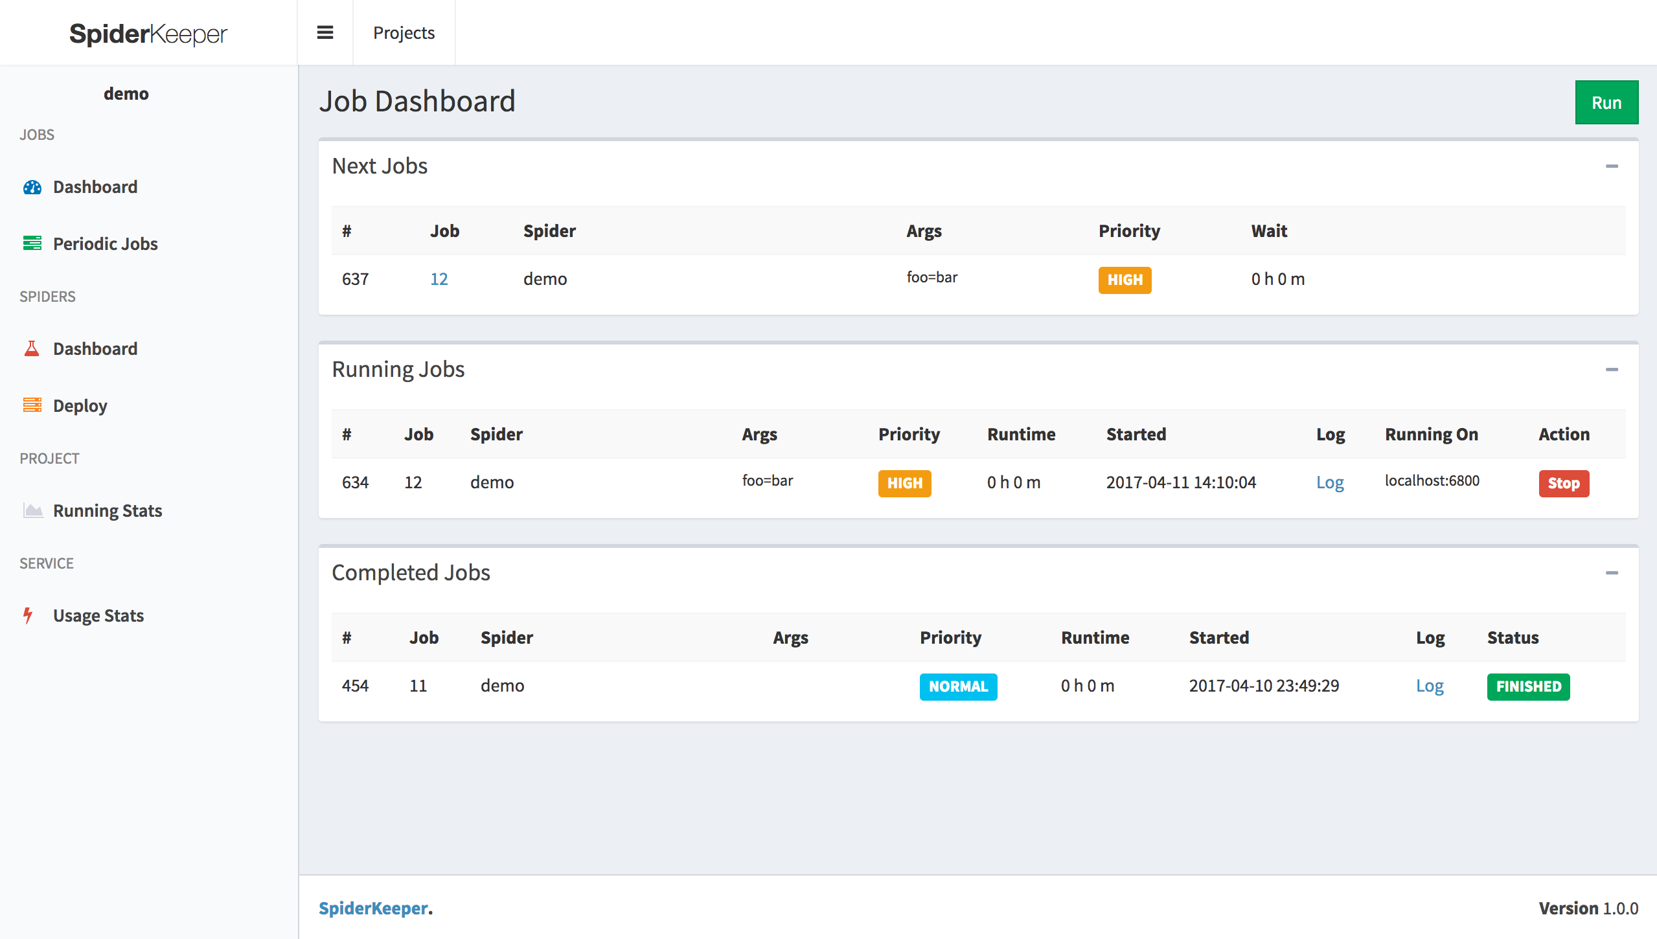Open the Log for running job 634
The width and height of the screenshot is (1657, 939).
(1331, 482)
